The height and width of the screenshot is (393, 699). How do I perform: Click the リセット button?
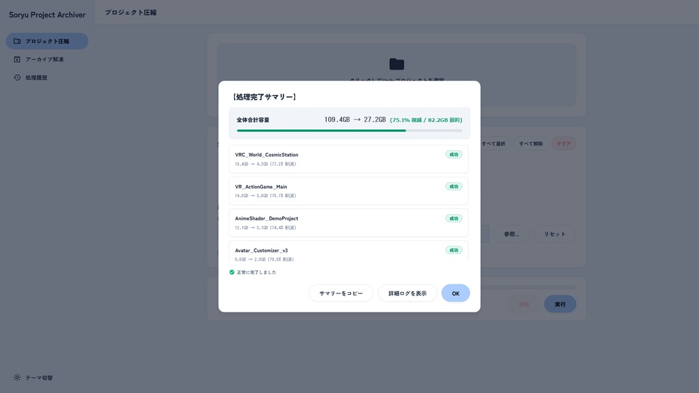pyautogui.click(x=554, y=234)
